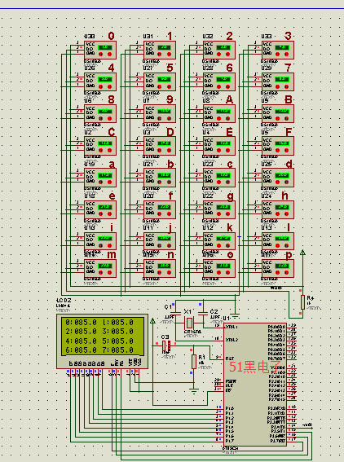
Task: Click sensor 9's green temperature readout
Action: tap(164, 111)
